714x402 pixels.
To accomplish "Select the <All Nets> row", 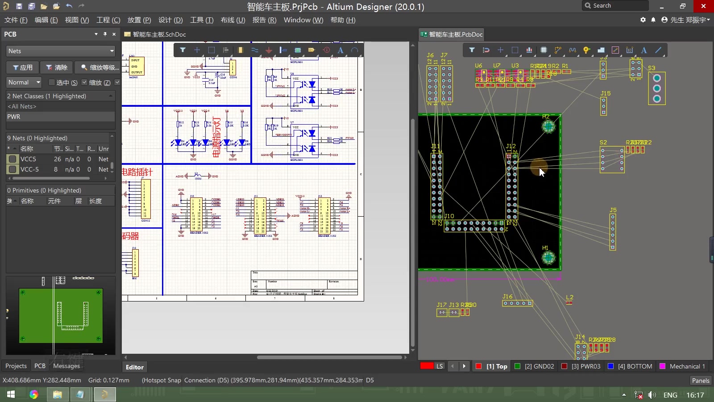I will (61, 106).
